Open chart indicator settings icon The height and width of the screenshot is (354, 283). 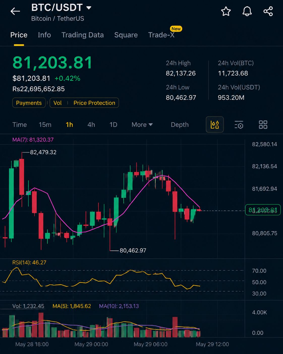239,125
